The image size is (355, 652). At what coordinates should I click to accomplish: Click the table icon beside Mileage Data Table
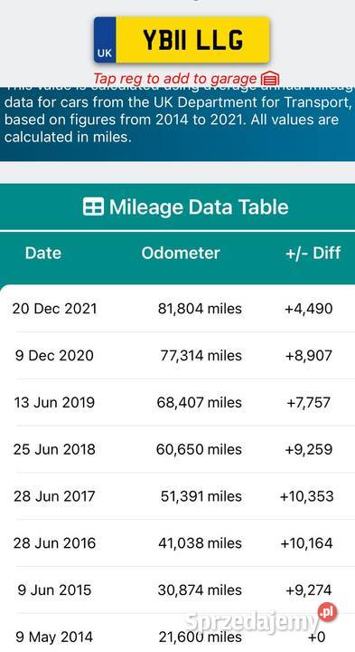point(93,206)
